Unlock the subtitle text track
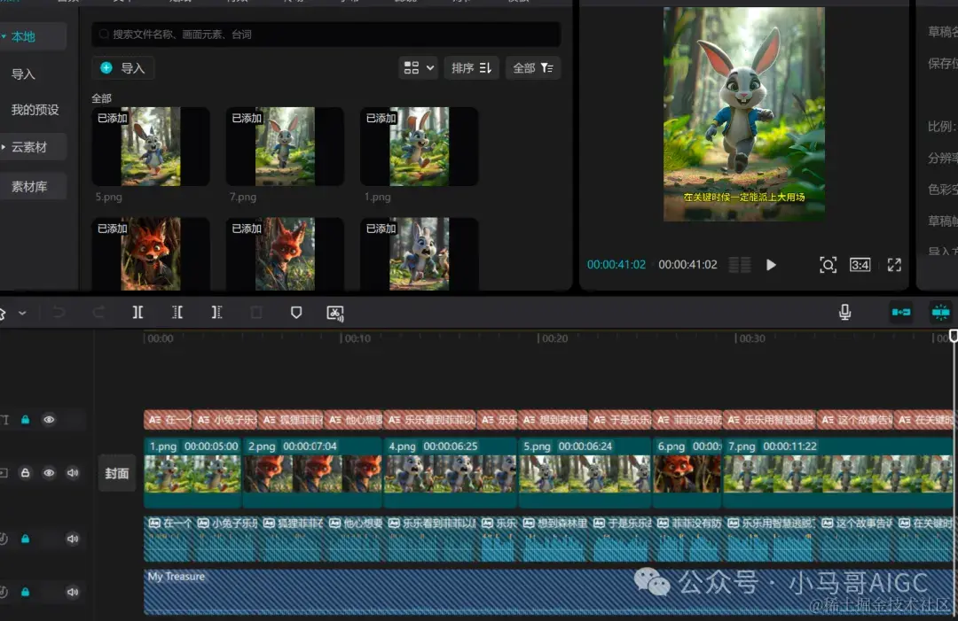Image resolution: width=958 pixels, height=621 pixels. point(25,420)
